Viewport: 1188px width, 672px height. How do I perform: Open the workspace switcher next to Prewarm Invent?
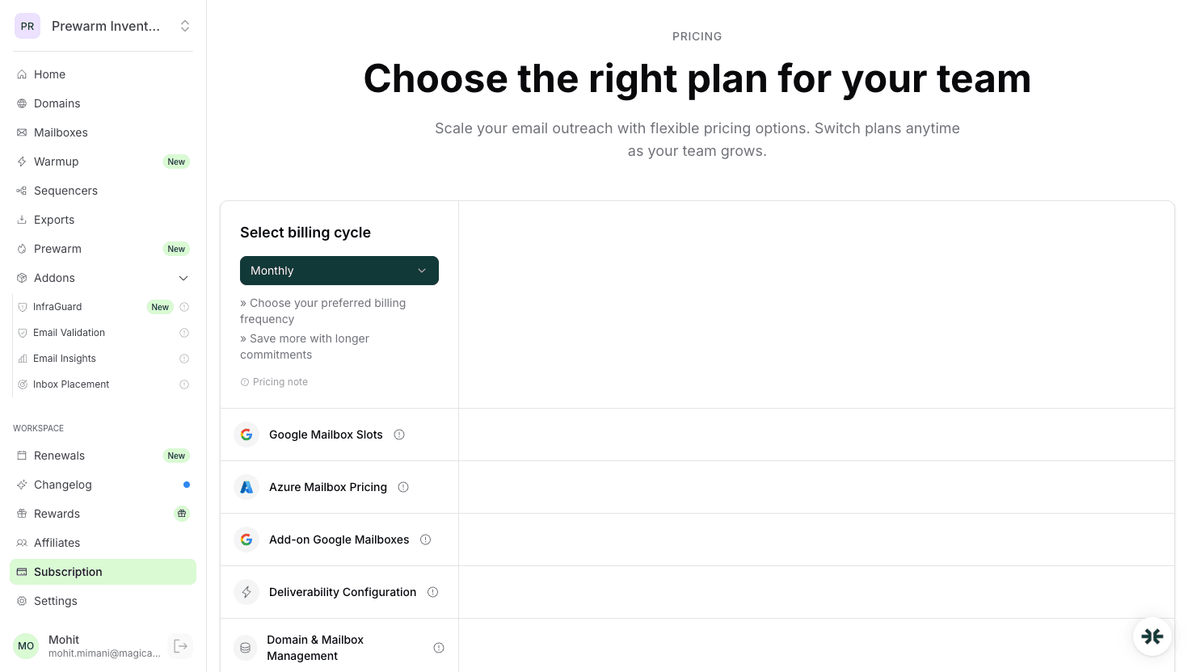[x=185, y=26]
